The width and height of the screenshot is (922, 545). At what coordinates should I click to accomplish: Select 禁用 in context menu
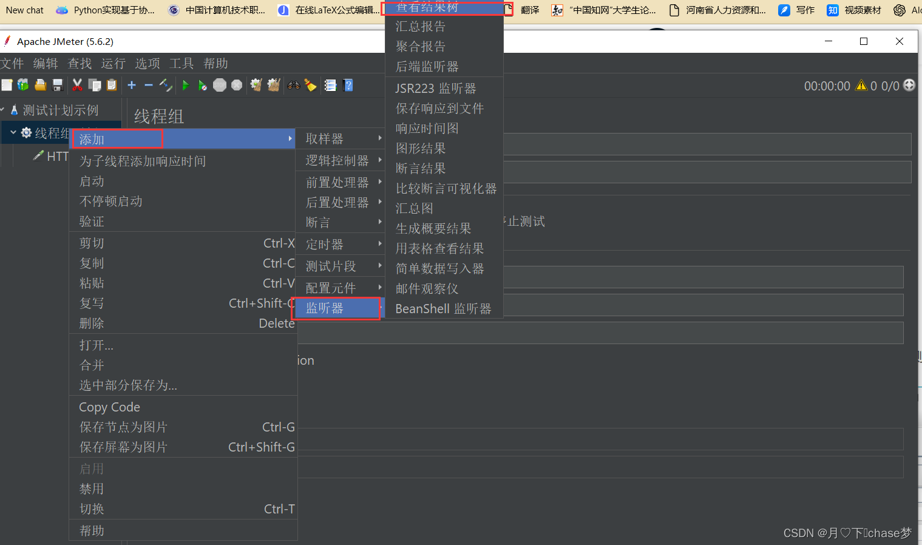(183, 489)
